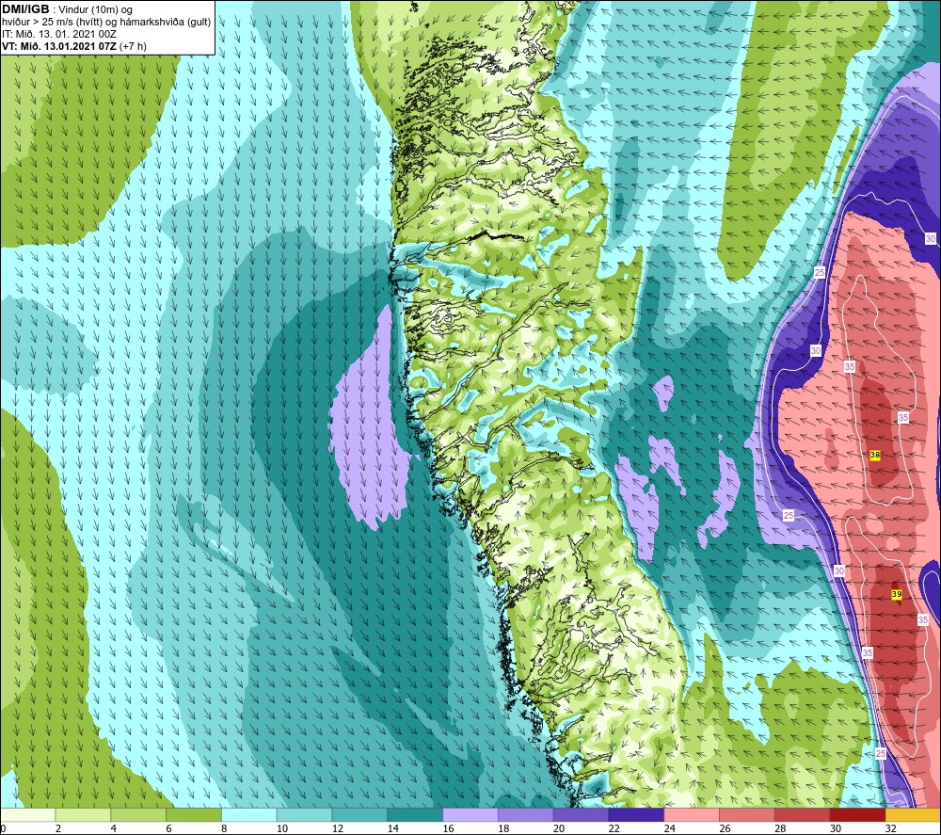
Task: Click the legend tick label '32'
Action: pos(891,828)
